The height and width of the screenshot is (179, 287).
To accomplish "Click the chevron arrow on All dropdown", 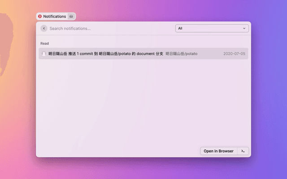I will pyautogui.click(x=244, y=28).
